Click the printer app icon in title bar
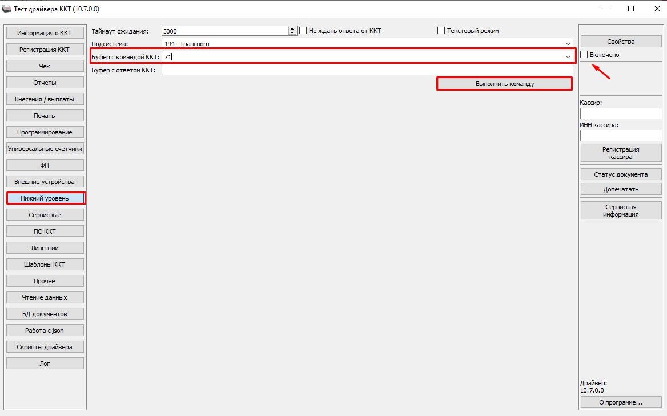 tap(6, 9)
